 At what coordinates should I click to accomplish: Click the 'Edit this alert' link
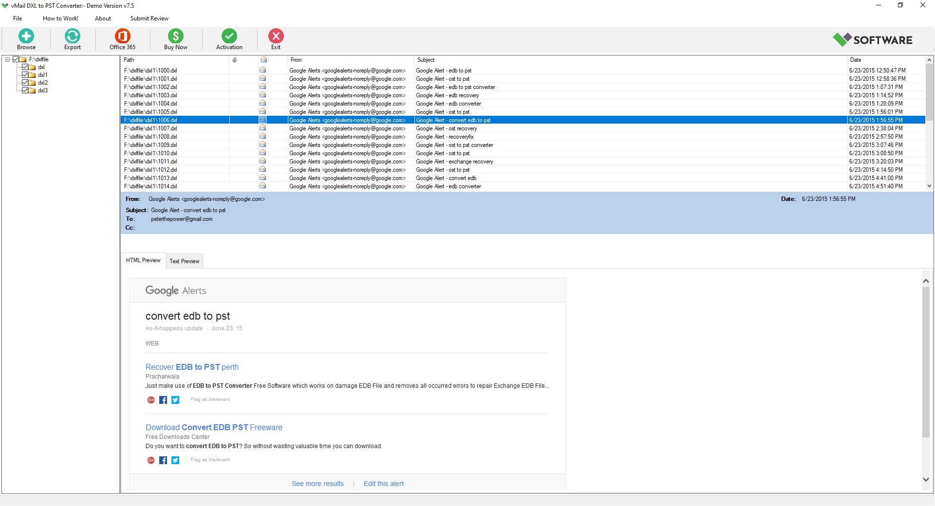pyautogui.click(x=384, y=484)
